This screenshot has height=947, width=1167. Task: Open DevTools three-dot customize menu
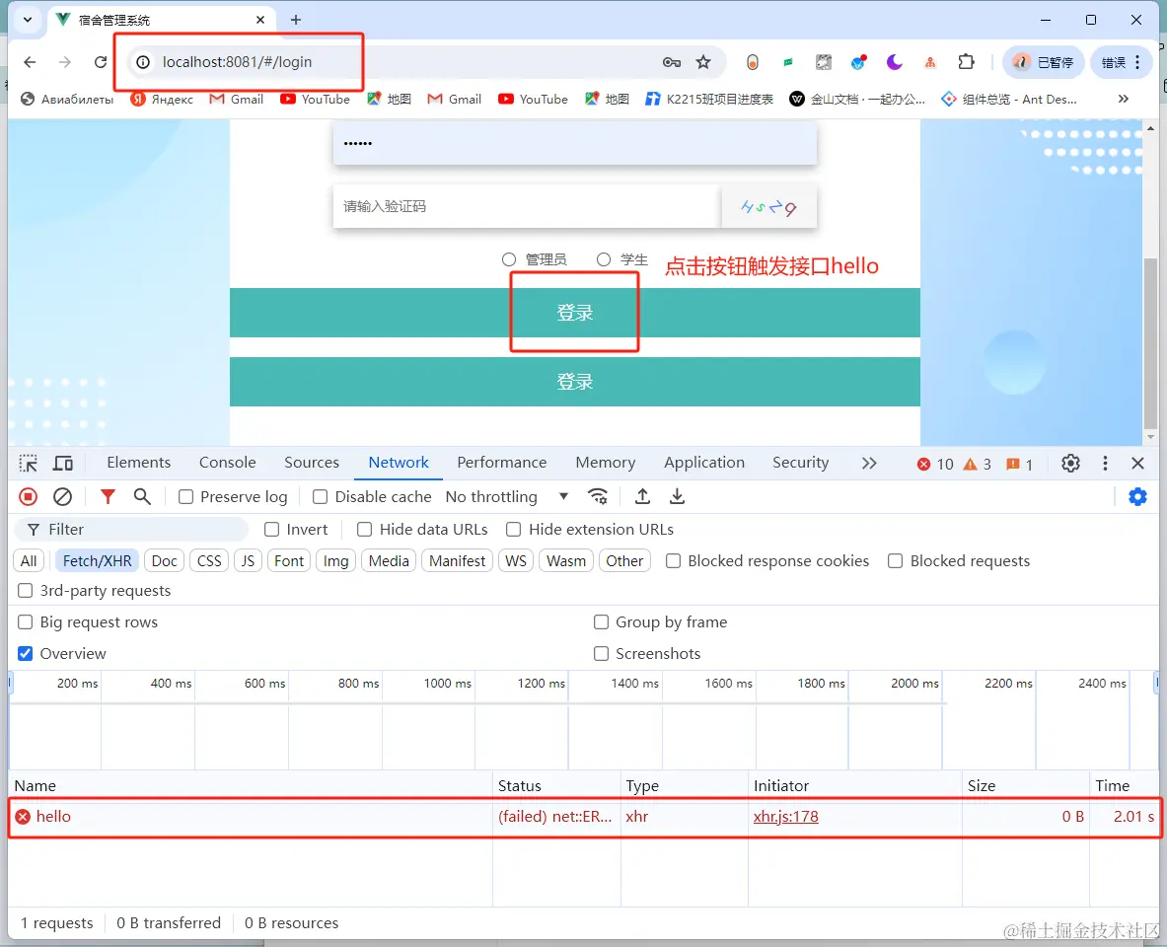1105,463
